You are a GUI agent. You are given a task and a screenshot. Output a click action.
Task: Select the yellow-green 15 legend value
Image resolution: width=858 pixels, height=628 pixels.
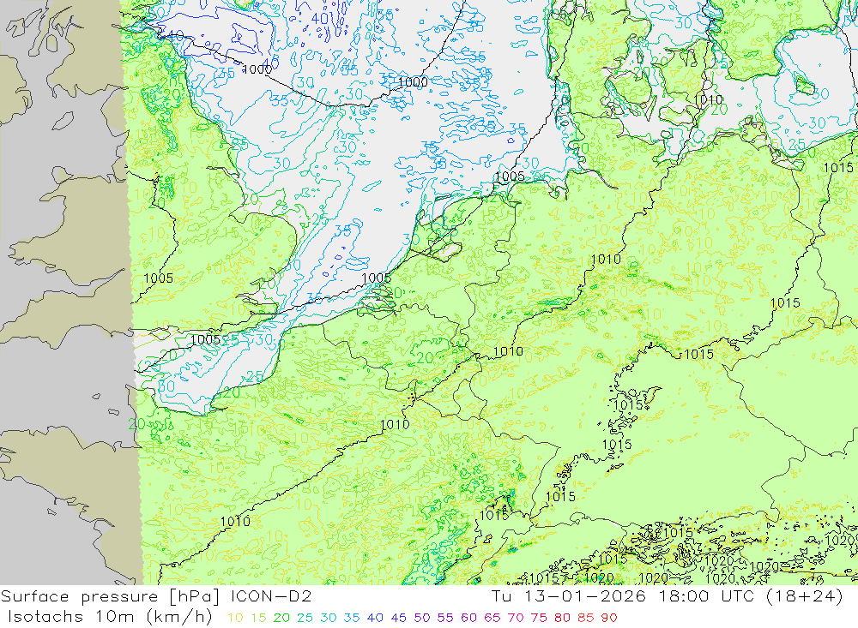pos(258,618)
